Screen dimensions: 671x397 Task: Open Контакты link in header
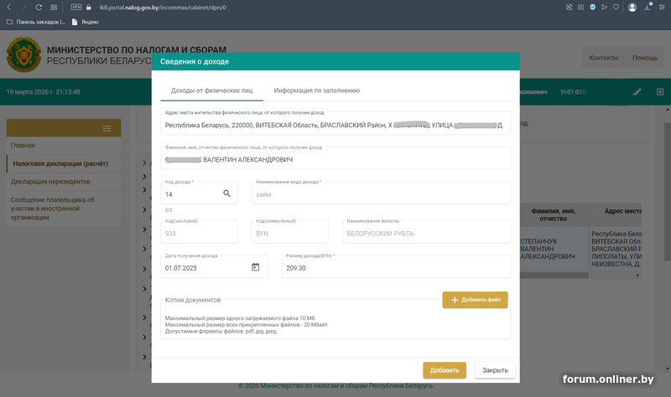pyautogui.click(x=603, y=58)
